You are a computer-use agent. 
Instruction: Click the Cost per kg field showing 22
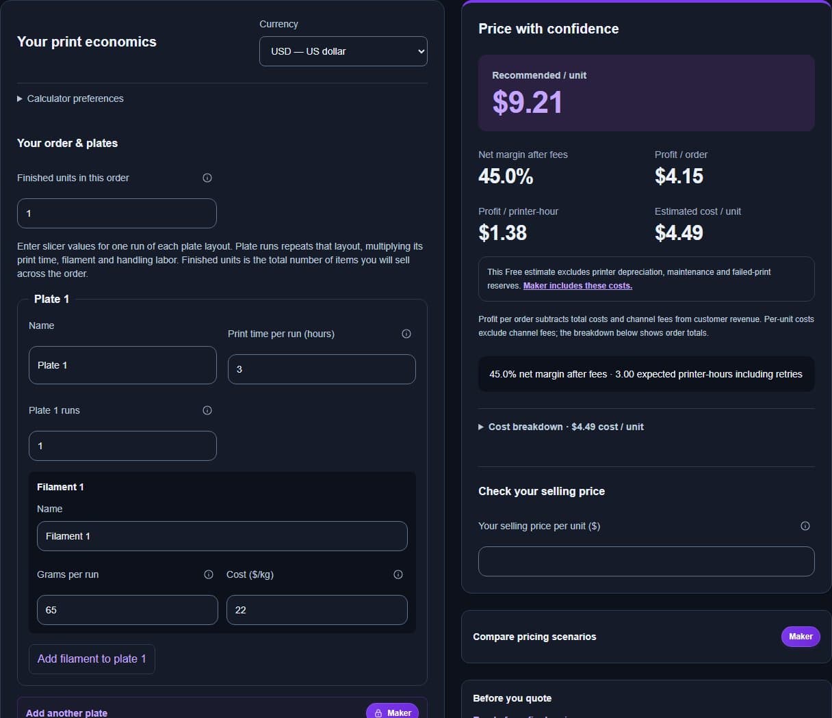pos(317,610)
